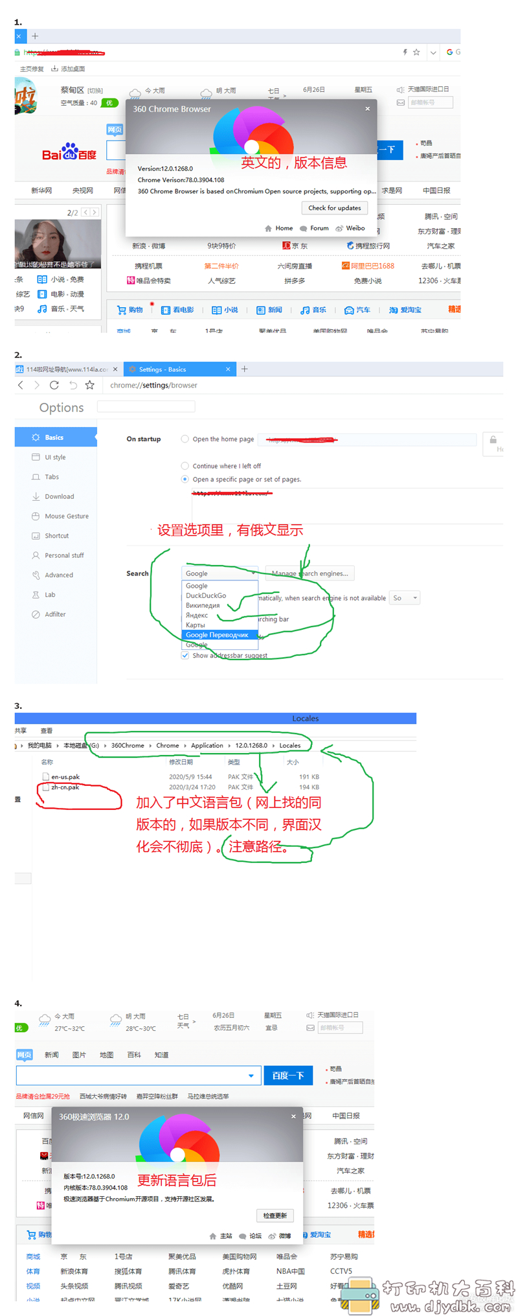This screenshot has width=518, height=1316.
Task: Click the wide 百度一下 search button
Action: point(288,1076)
